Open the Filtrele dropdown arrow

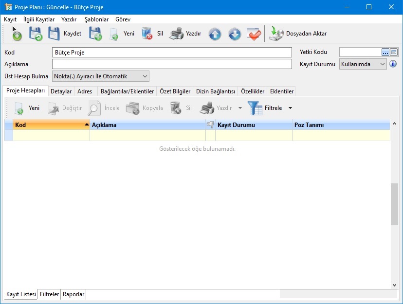291,108
